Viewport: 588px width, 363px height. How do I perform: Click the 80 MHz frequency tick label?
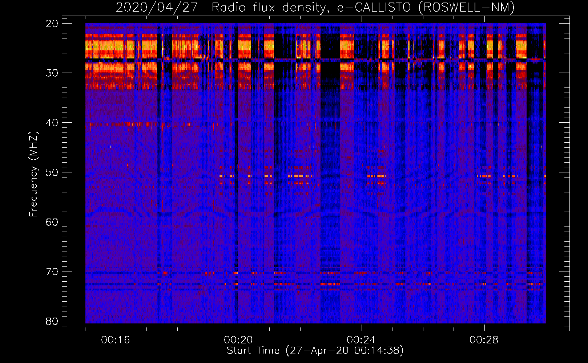click(52, 321)
